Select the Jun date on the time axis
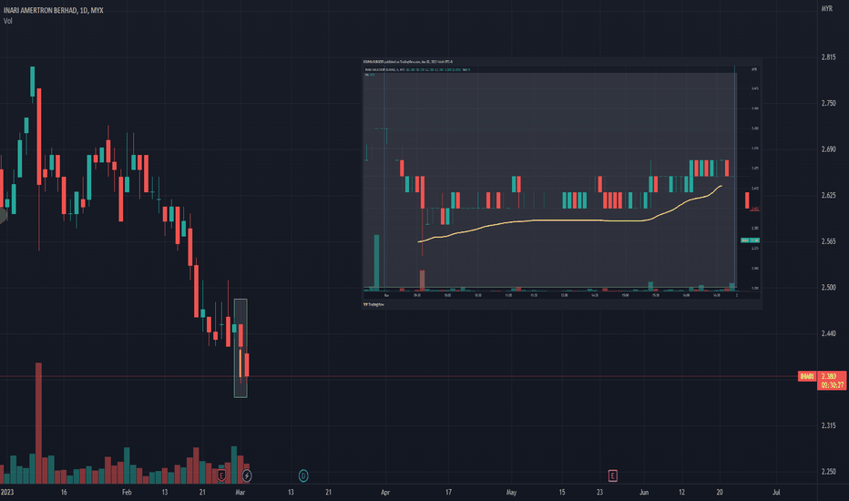The image size is (849, 501). 644,492
